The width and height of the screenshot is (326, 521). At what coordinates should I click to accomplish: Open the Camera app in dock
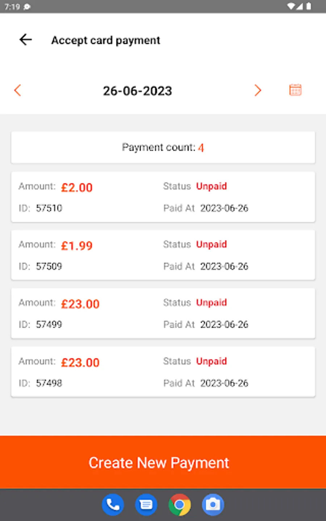(213, 505)
